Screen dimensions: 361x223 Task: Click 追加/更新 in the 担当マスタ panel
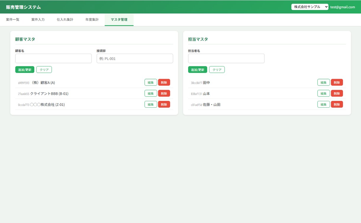(198, 70)
